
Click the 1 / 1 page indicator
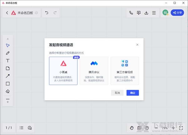(x=9, y=128)
